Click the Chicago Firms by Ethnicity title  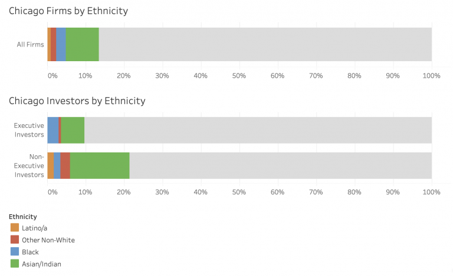(68, 11)
